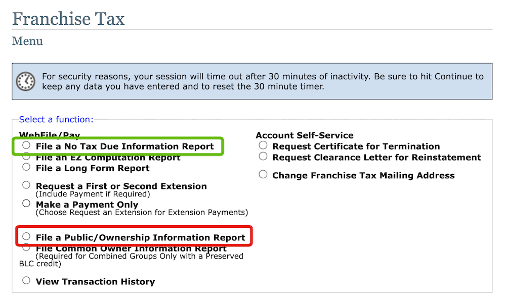Click the session timeout notice banner
This screenshot has height=302, width=506.
tap(253, 81)
